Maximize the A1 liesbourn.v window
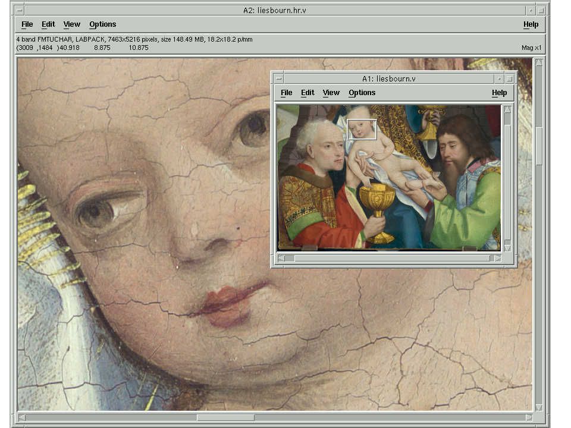Viewport: 571px width, 428px height. tap(510, 78)
